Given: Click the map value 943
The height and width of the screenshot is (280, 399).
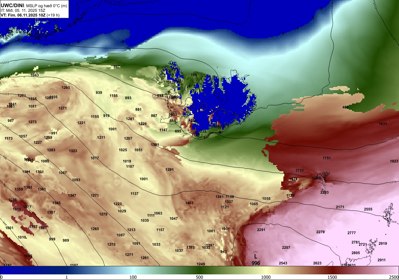Looking at the screenshot, I should 224,252.
